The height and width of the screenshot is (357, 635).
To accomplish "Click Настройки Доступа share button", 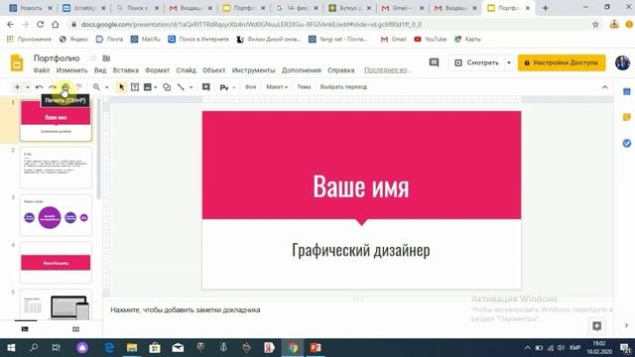I will coord(562,62).
